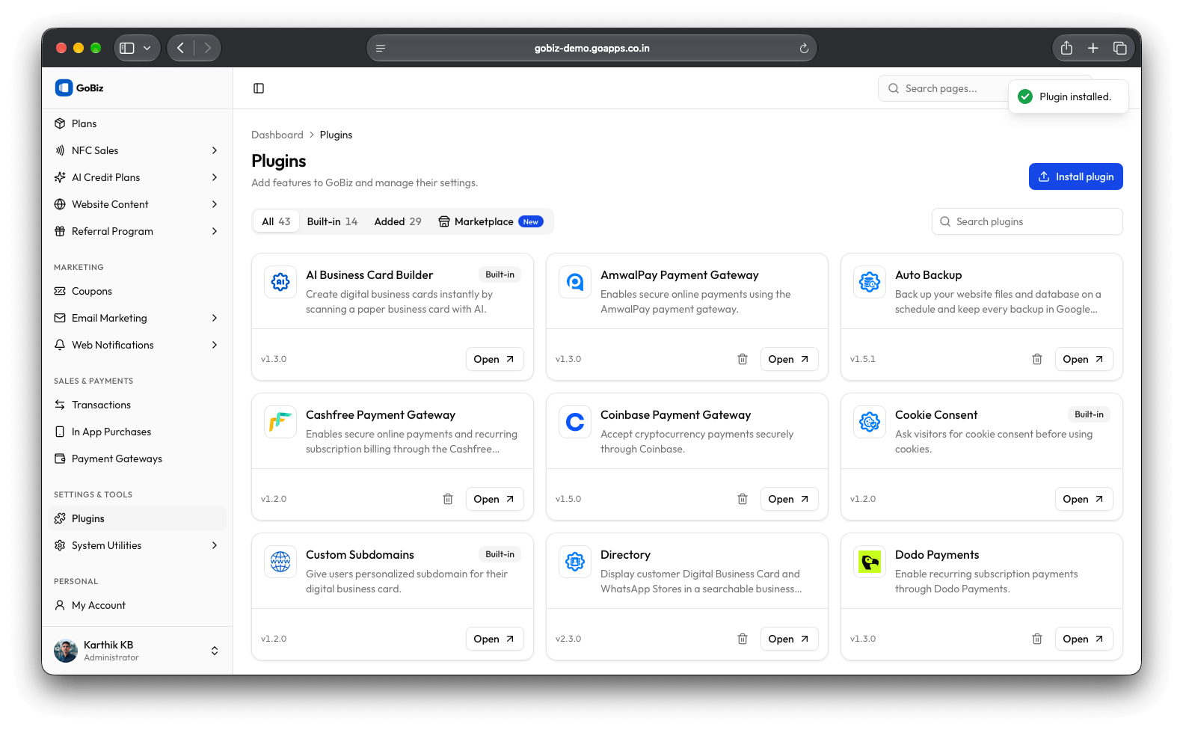Reload the page in browser
The width and height of the screenshot is (1183, 730).
(804, 49)
